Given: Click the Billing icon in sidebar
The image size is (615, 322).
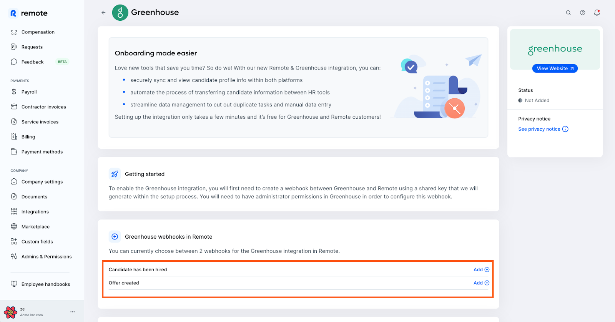Looking at the screenshot, I should [14, 137].
